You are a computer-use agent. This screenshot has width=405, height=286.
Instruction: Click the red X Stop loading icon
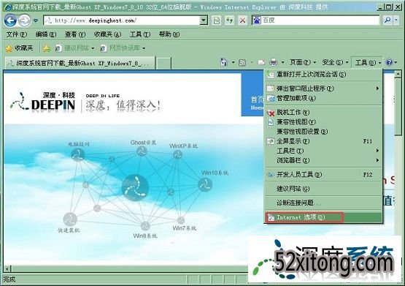click(242, 20)
